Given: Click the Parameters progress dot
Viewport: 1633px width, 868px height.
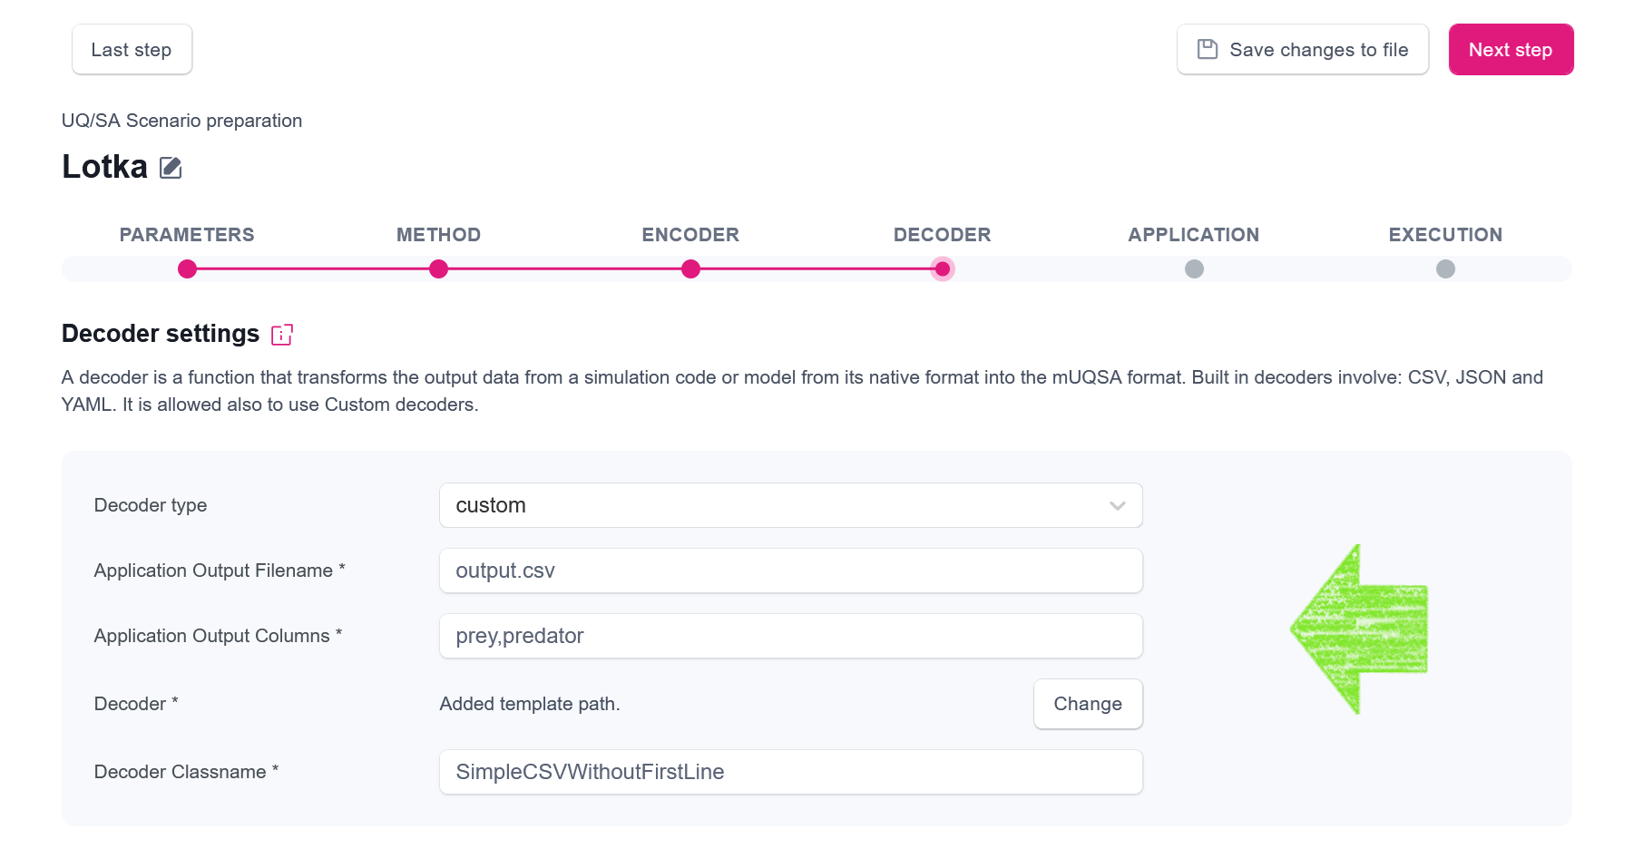Looking at the screenshot, I should tap(187, 268).
